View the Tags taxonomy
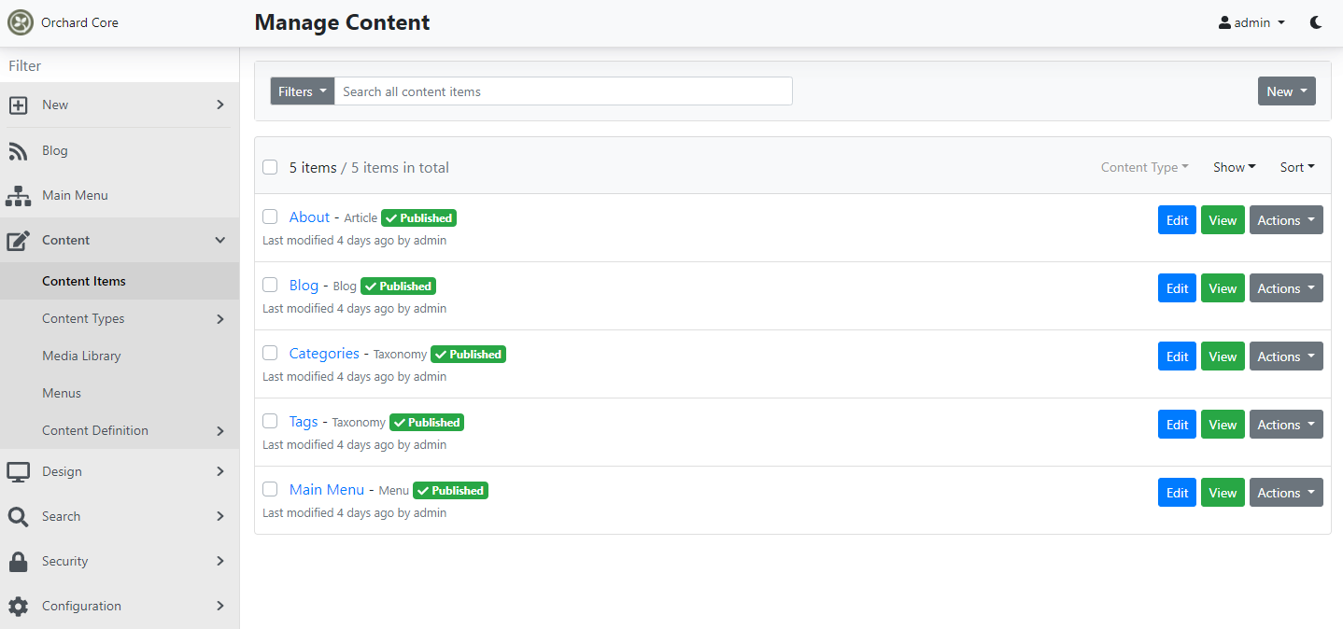1343x629 pixels. (1223, 425)
